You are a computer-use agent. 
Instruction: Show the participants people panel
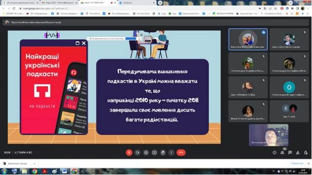(282, 153)
